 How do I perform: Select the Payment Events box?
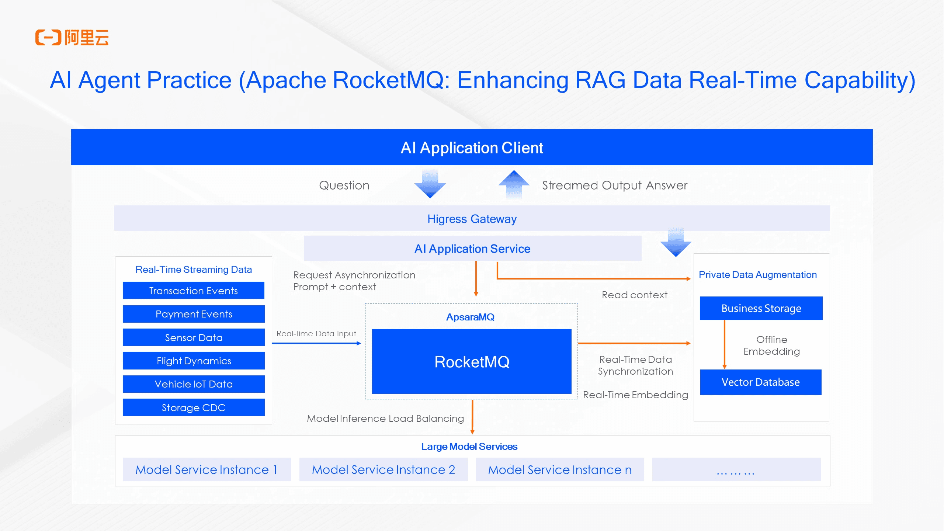point(194,314)
